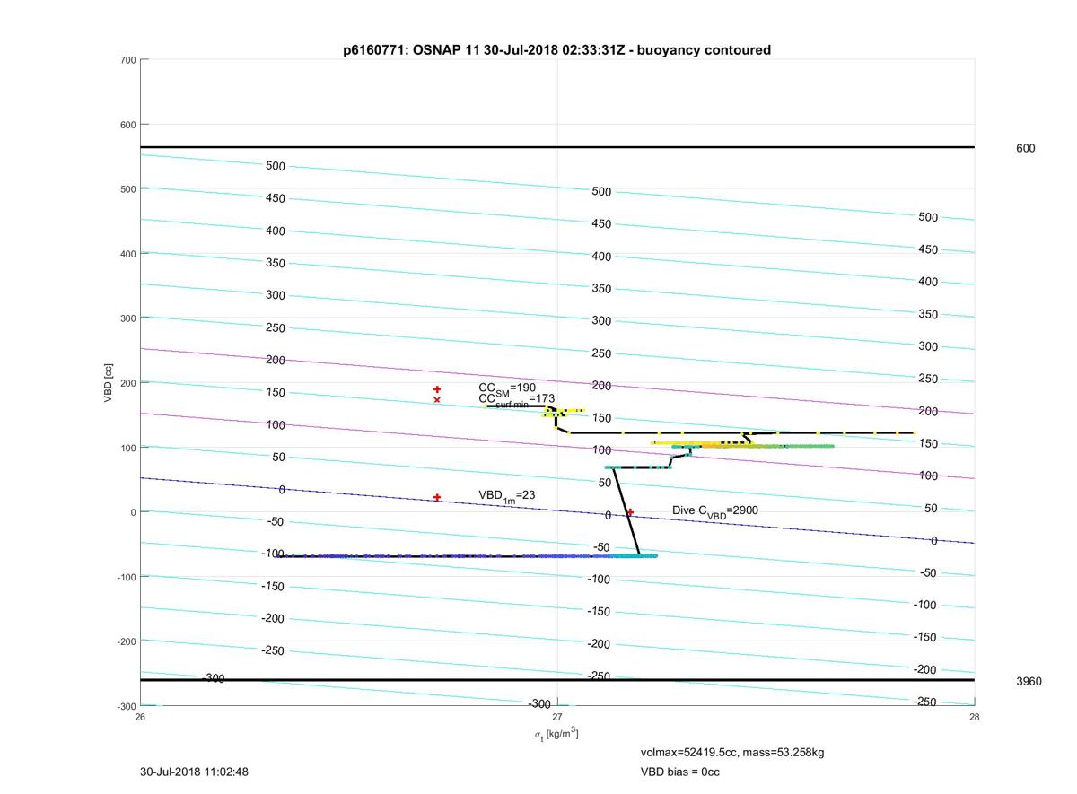Click the red plus marker beside VBD 1m=23

point(437,497)
